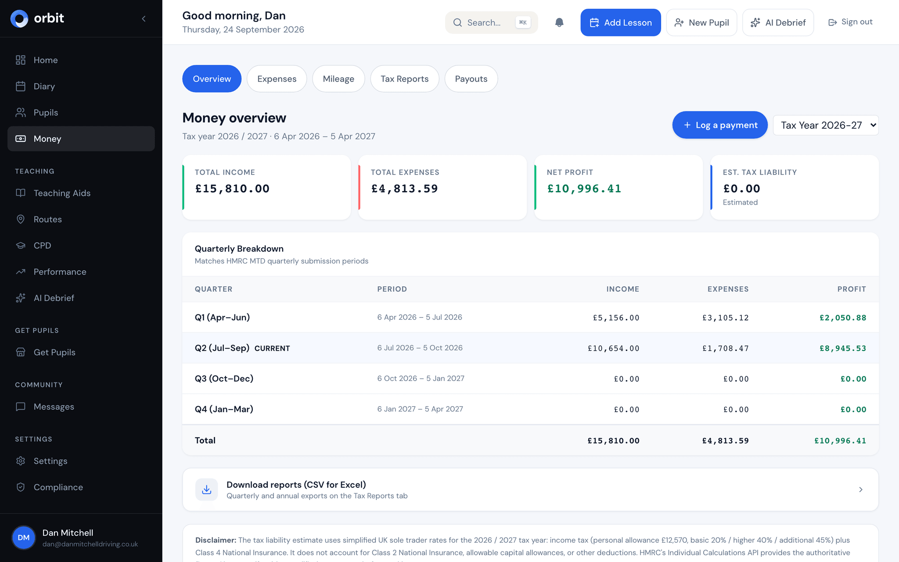Open Settings from the sidebar

(x=81, y=461)
